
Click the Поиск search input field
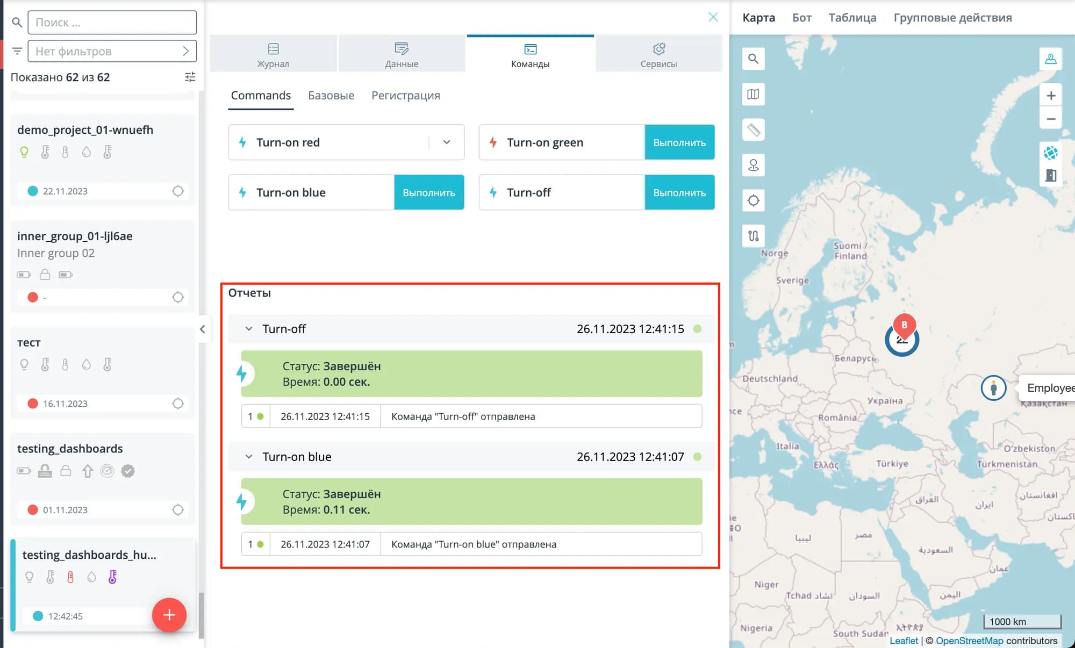(x=112, y=23)
